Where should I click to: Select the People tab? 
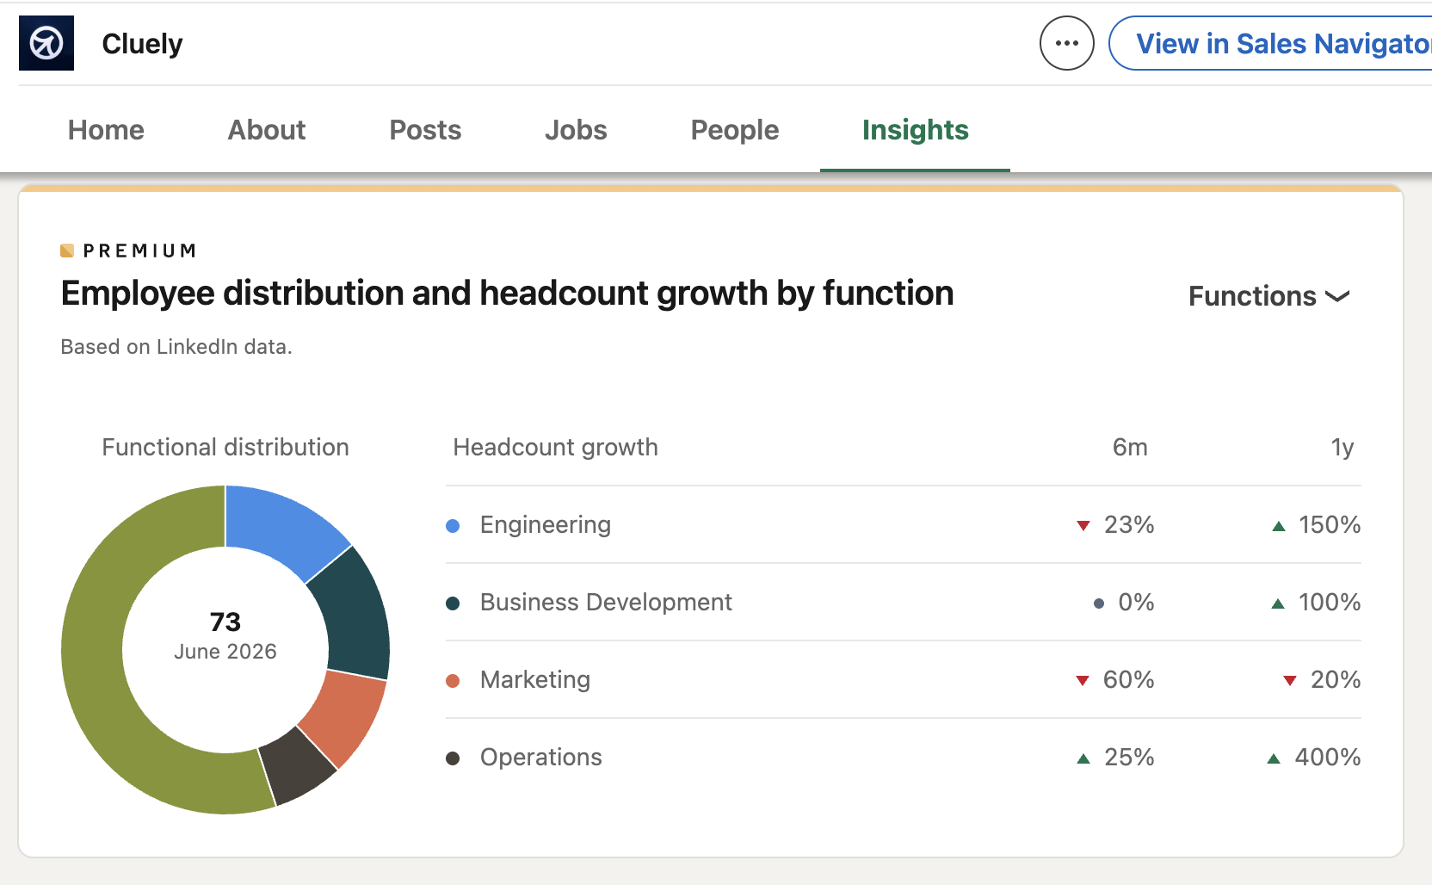pyautogui.click(x=735, y=130)
